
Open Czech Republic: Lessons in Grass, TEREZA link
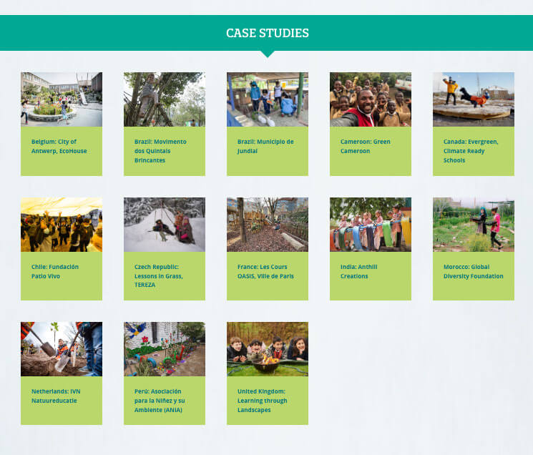[158, 276]
